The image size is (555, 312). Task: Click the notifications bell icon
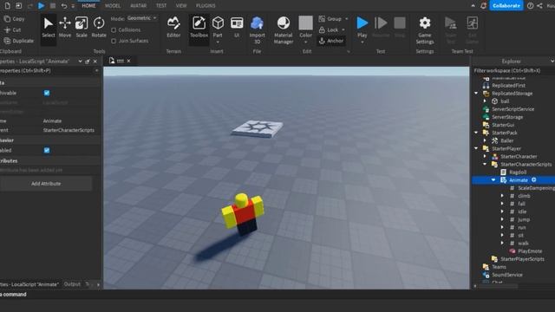point(483,6)
